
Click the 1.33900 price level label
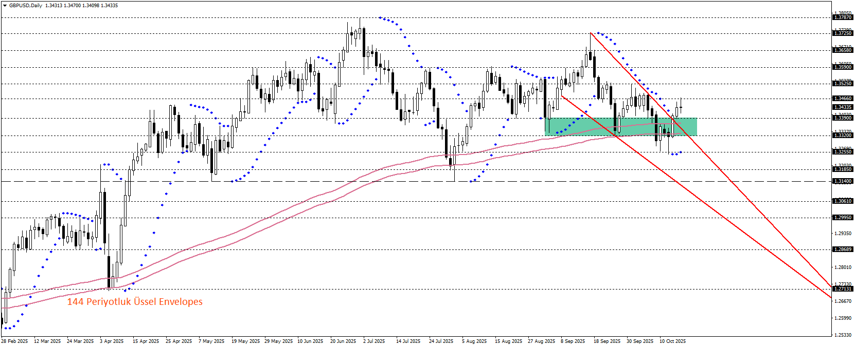843,118
